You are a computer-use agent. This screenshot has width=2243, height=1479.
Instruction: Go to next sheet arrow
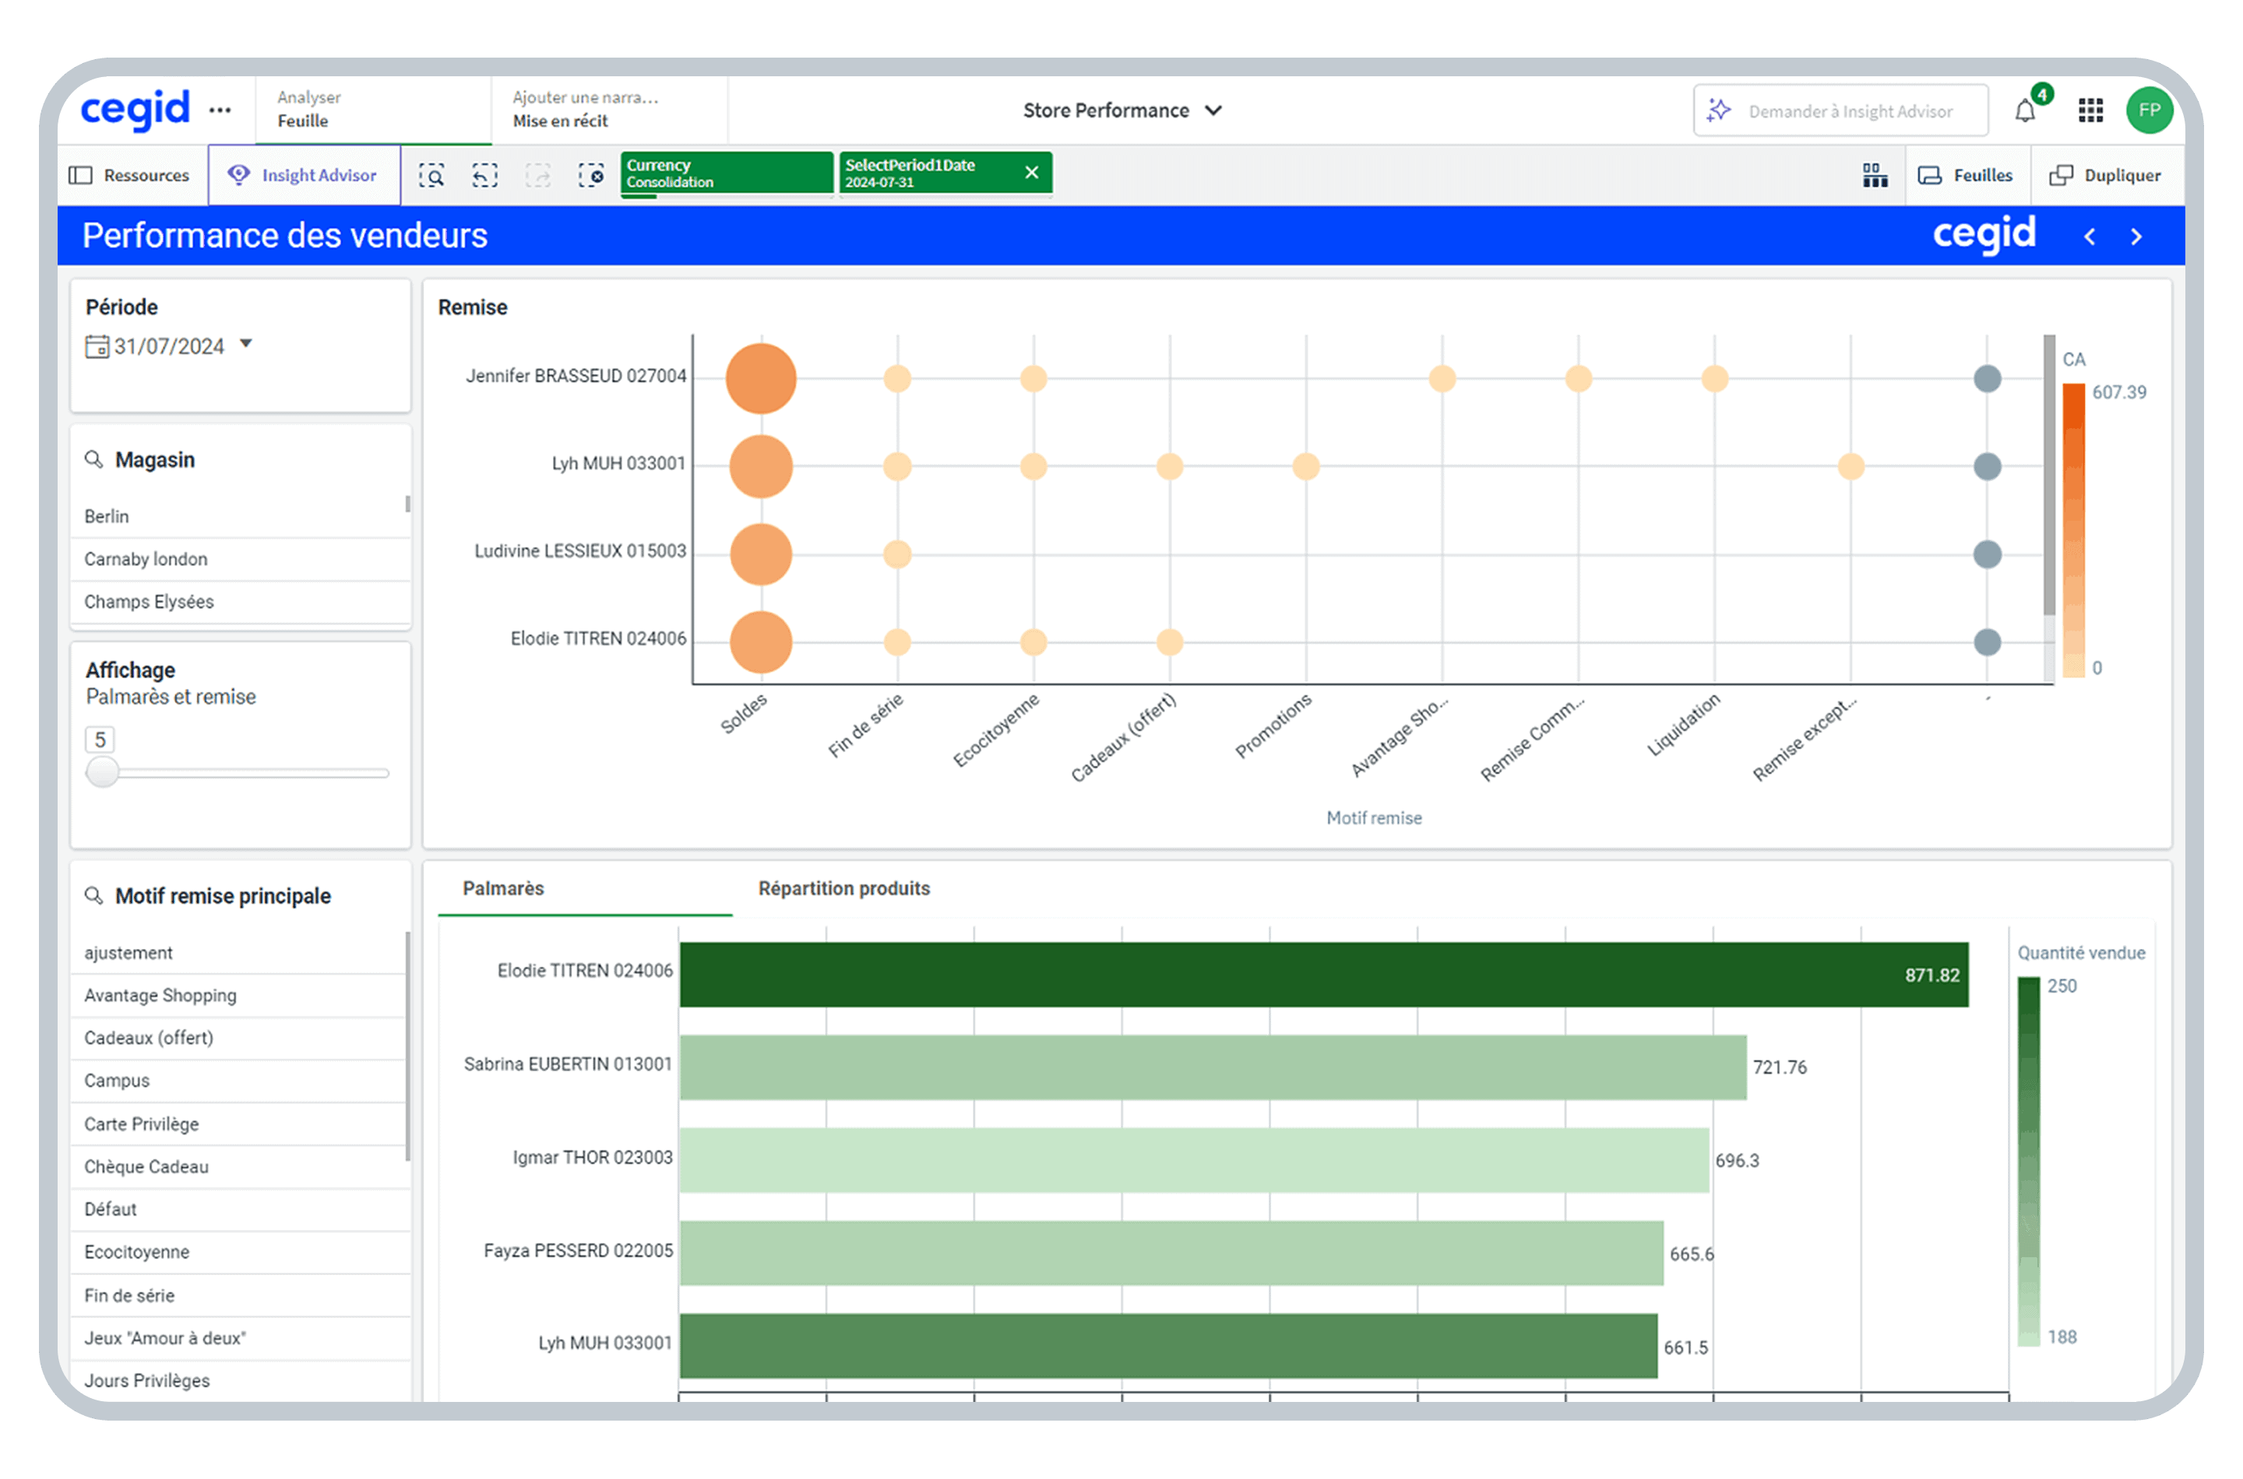pos(2136,237)
